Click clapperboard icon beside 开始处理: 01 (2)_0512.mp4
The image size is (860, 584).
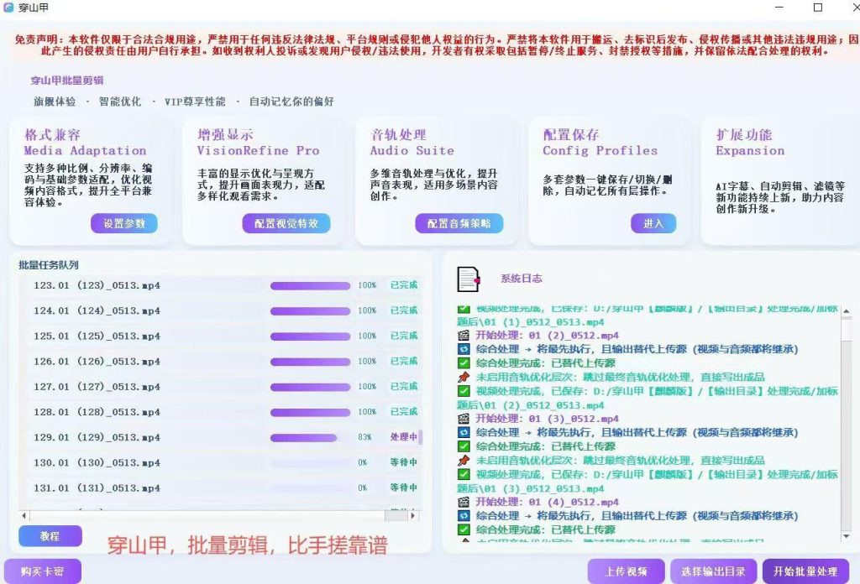pos(464,336)
